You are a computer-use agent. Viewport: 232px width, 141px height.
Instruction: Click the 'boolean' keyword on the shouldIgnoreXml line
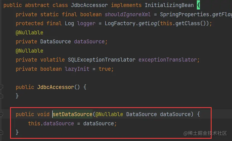pos(91,14)
